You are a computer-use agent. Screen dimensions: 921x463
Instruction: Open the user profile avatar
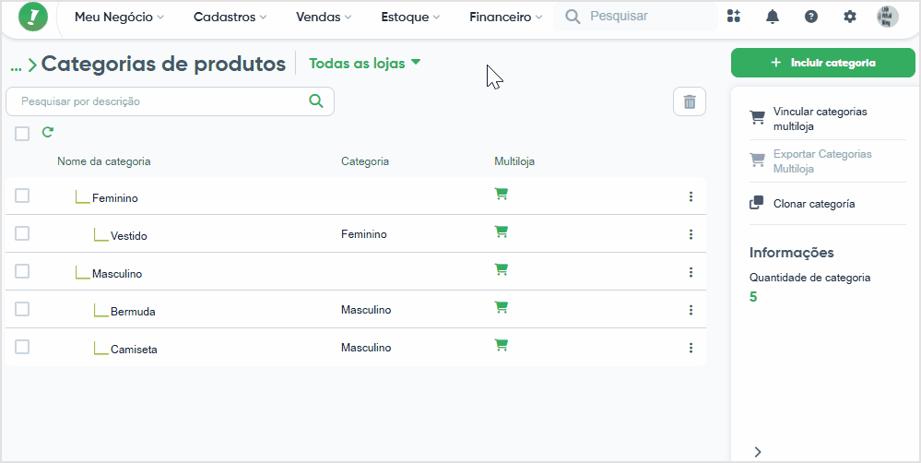click(x=888, y=17)
